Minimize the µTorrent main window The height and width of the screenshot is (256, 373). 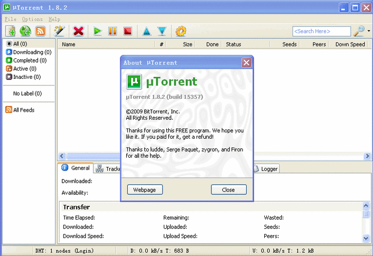point(344,8)
